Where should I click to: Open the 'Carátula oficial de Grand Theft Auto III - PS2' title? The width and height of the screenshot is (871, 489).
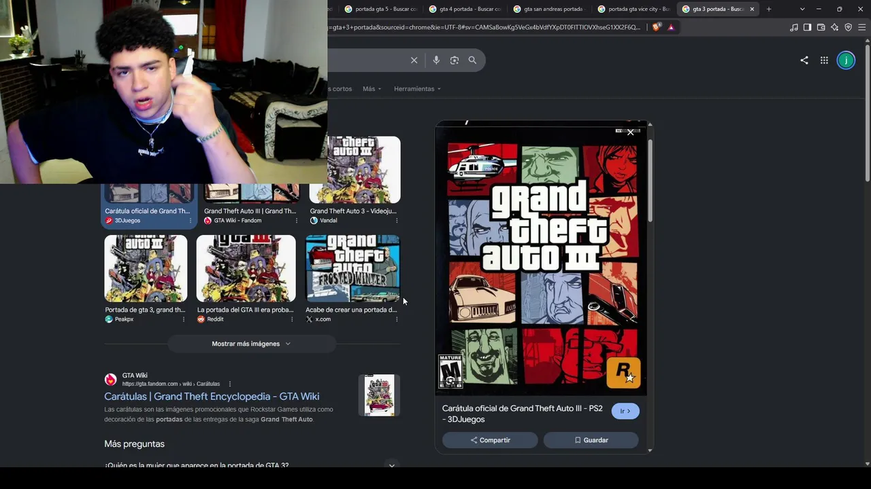[523, 414]
